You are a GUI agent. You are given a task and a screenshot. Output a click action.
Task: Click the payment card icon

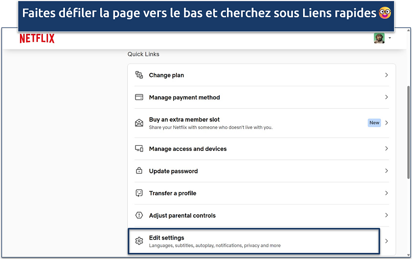pos(139,97)
